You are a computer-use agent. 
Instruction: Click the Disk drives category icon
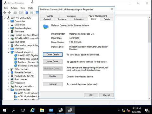tap(12, 25)
